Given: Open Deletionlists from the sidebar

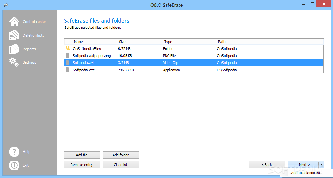Looking at the screenshot, I should click(33, 35).
